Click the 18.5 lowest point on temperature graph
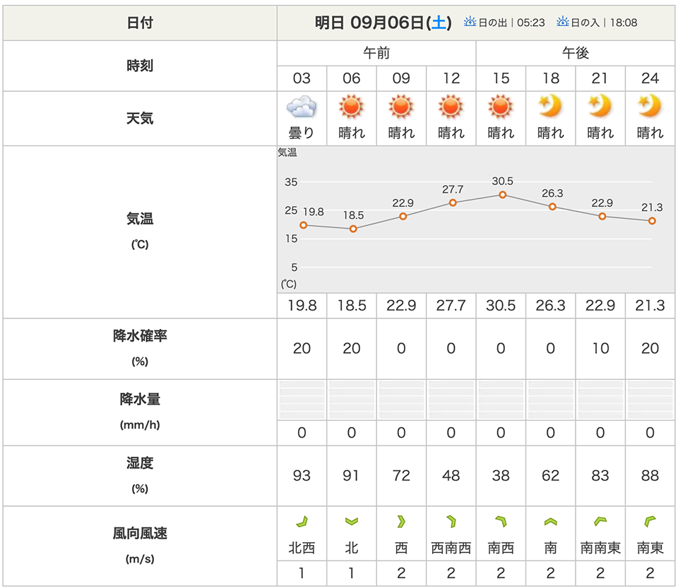This screenshot has width=678, height=588. [x=353, y=229]
